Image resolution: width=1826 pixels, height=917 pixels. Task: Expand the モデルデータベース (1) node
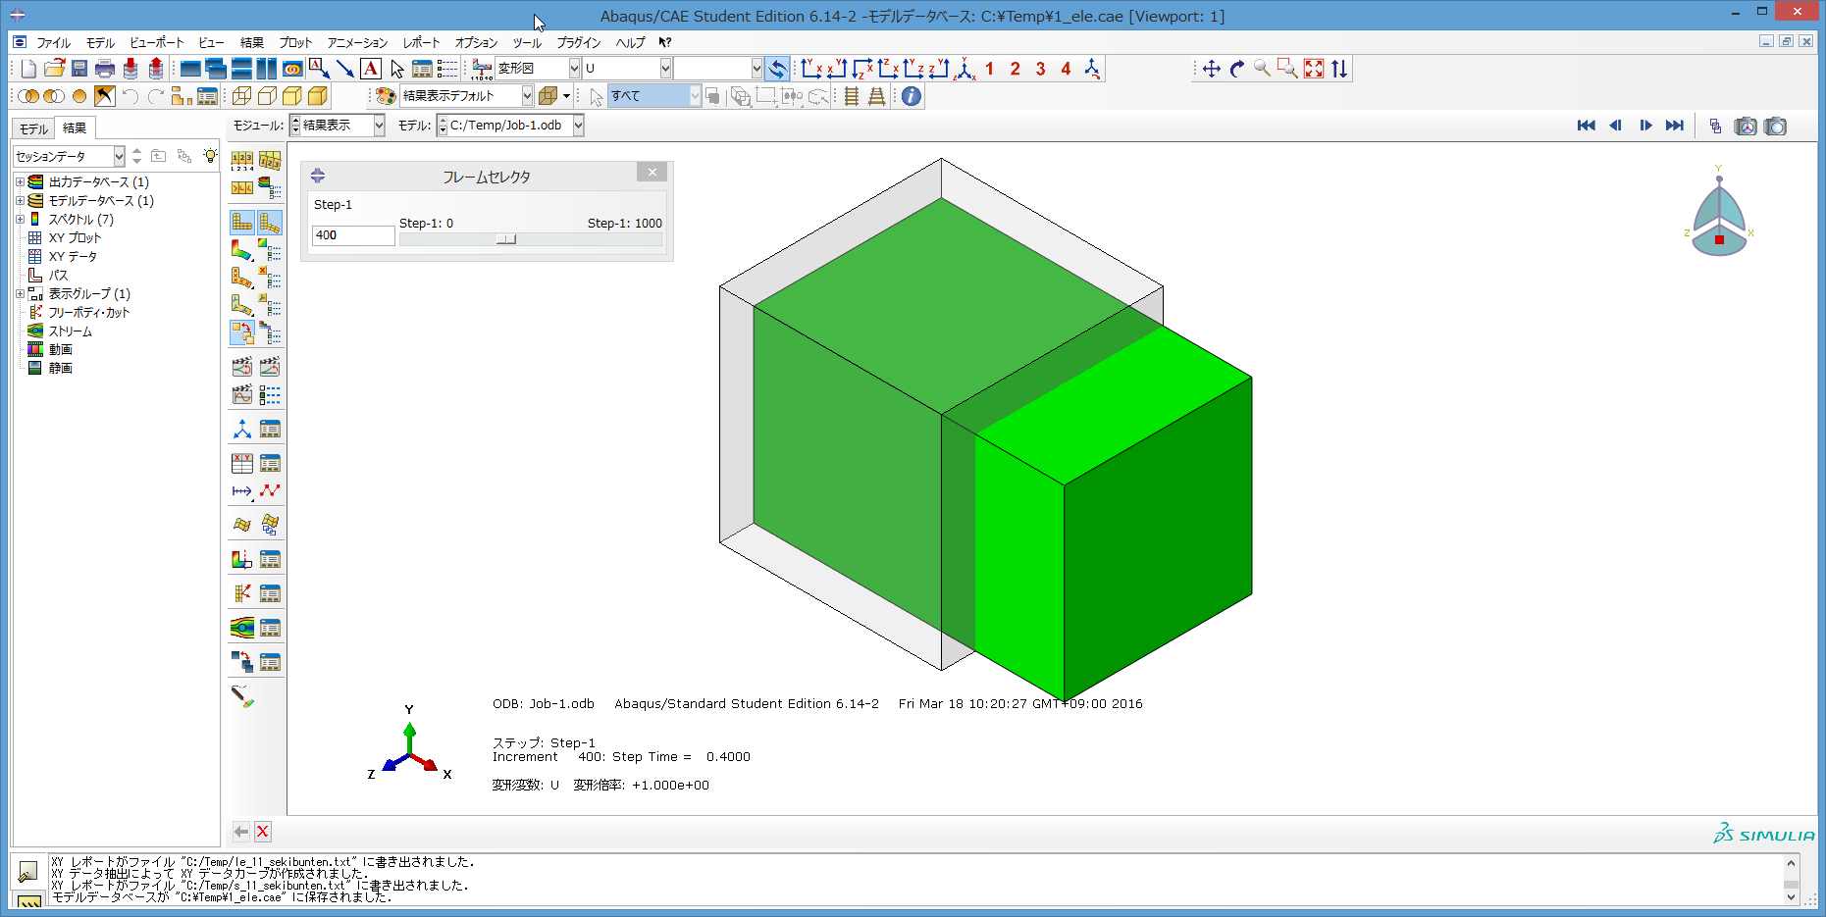click(x=20, y=201)
